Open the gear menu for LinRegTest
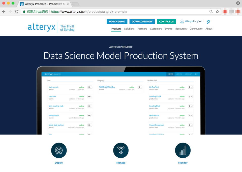 [x=190, y=87]
